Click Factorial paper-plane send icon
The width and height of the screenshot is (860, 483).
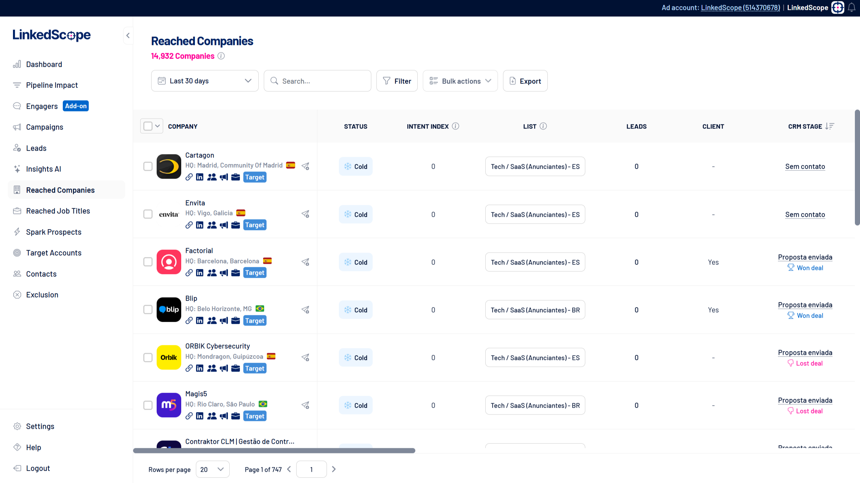point(305,262)
